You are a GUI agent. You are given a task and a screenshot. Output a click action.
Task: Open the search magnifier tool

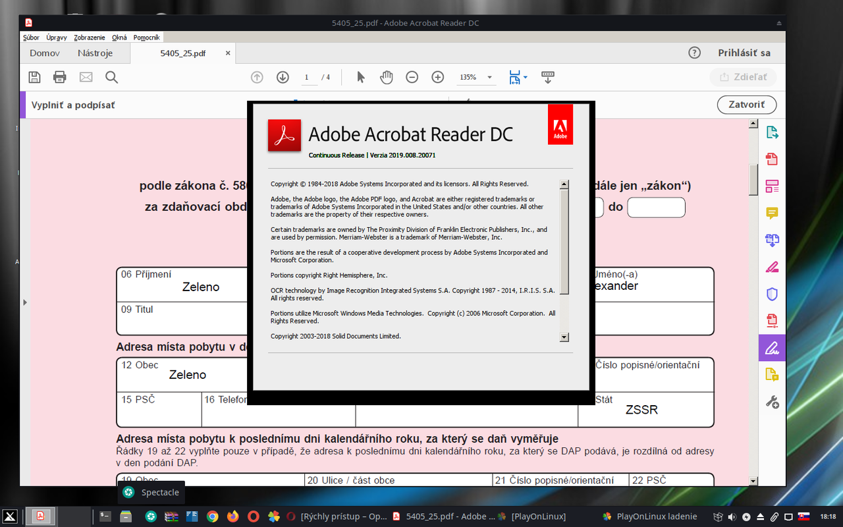(x=111, y=77)
